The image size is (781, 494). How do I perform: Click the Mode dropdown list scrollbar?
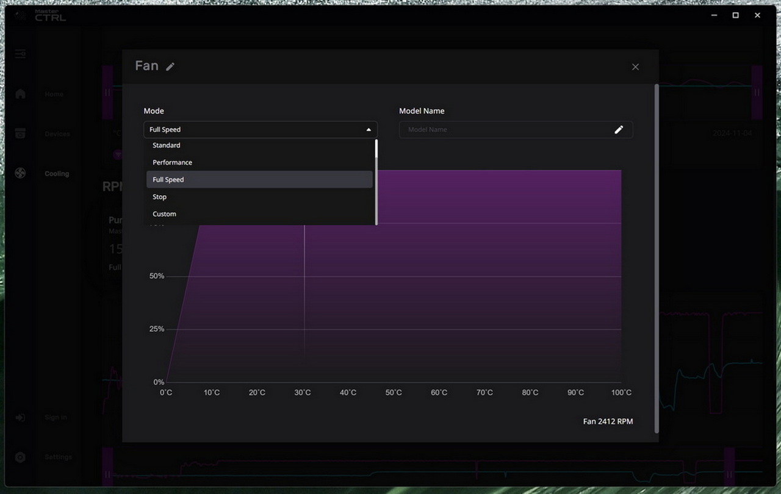[x=376, y=182]
